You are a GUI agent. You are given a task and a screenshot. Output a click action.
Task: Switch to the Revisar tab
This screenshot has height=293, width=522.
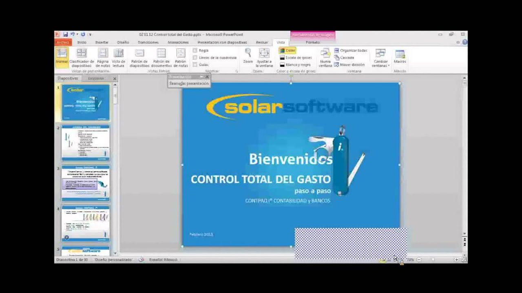pos(262,42)
